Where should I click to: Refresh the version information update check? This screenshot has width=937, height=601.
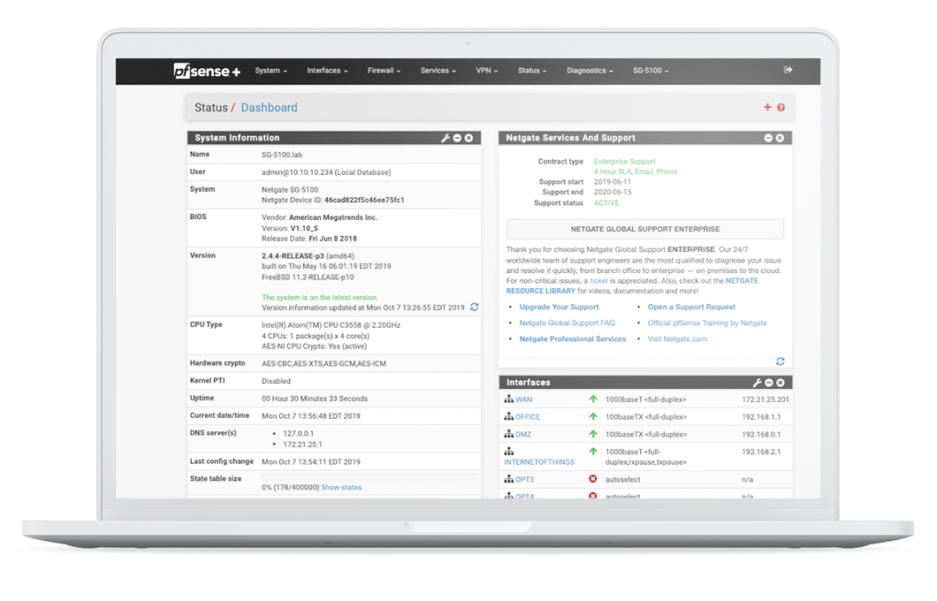coord(474,307)
